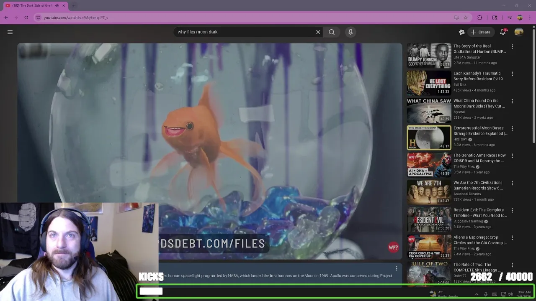Image resolution: width=536 pixels, height=301 pixels.
Task: Click the icon left of Create
Action: tap(461, 32)
